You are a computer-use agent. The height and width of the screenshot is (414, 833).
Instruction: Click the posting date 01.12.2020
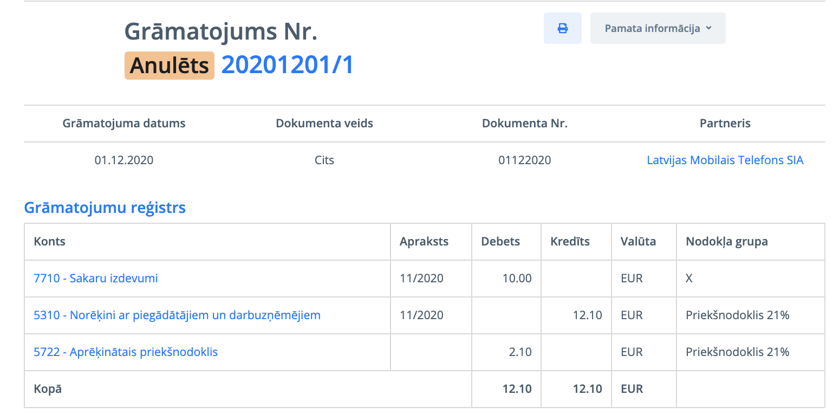pos(124,160)
